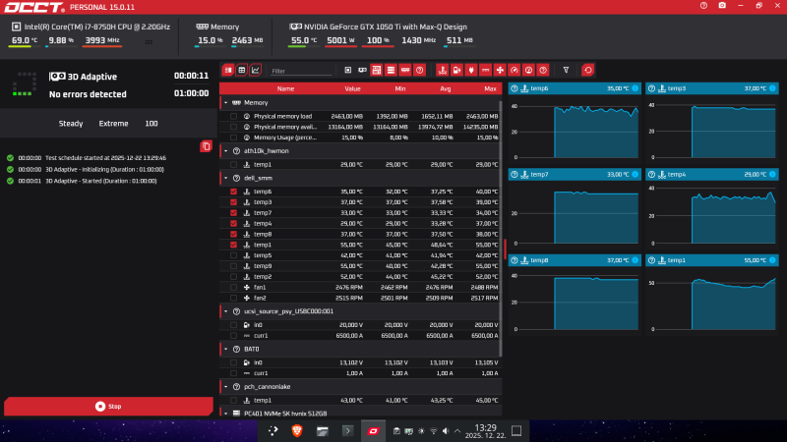Uncheck the temp6 sensor checkbox
Image resolution: width=787 pixels, height=442 pixels.
(x=233, y=192)
